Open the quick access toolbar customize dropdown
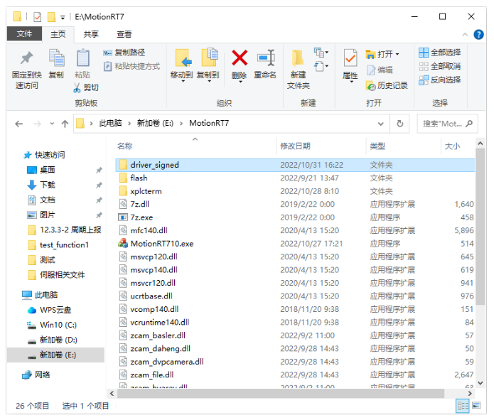 pyautogui.click(x=63, y=17)
